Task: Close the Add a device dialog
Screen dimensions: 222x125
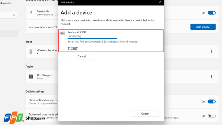Action: click(160, 2)
